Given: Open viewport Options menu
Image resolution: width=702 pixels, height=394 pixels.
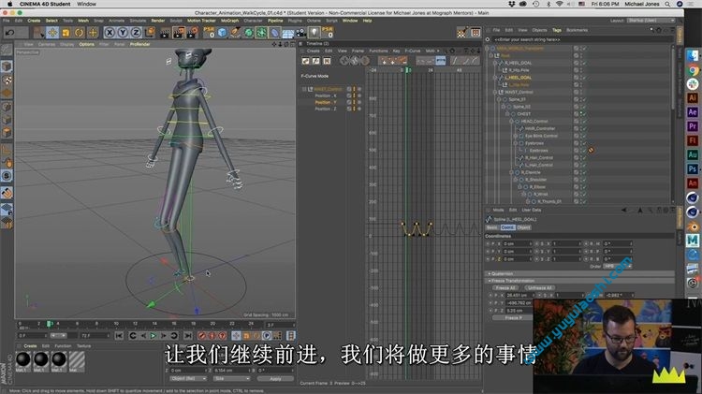Looking at the screenshot, I should [87, 44].
